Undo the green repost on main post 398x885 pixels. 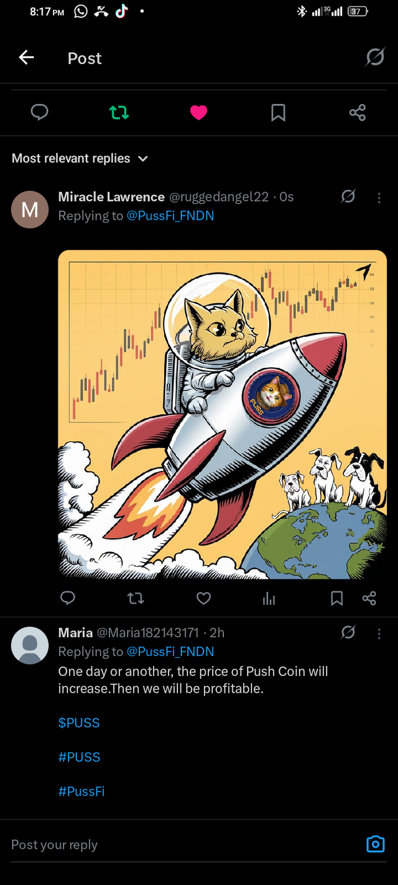pos(119,112)
